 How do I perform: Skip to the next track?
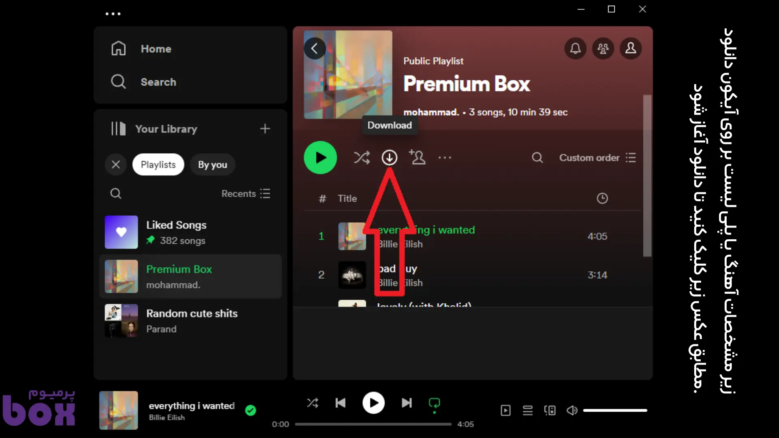tap(407, 403)
